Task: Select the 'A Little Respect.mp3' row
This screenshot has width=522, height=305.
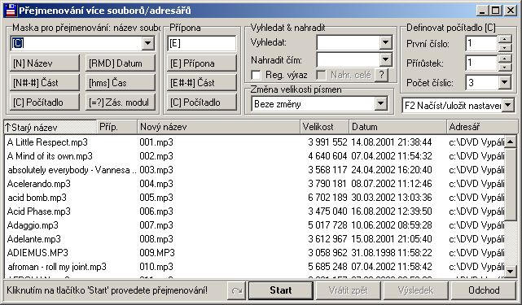Action: pyautogui.click(x=255, y=142)
